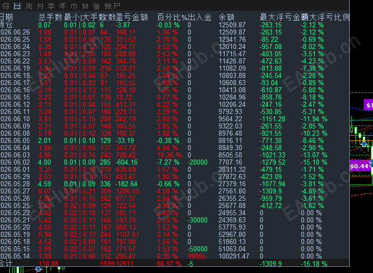The image size is (373, 273).
Task: Click the balance value 12341.76
Action: 232,39
